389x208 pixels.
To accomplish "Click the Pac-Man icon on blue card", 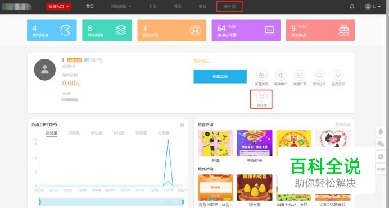I will (66, 30).
